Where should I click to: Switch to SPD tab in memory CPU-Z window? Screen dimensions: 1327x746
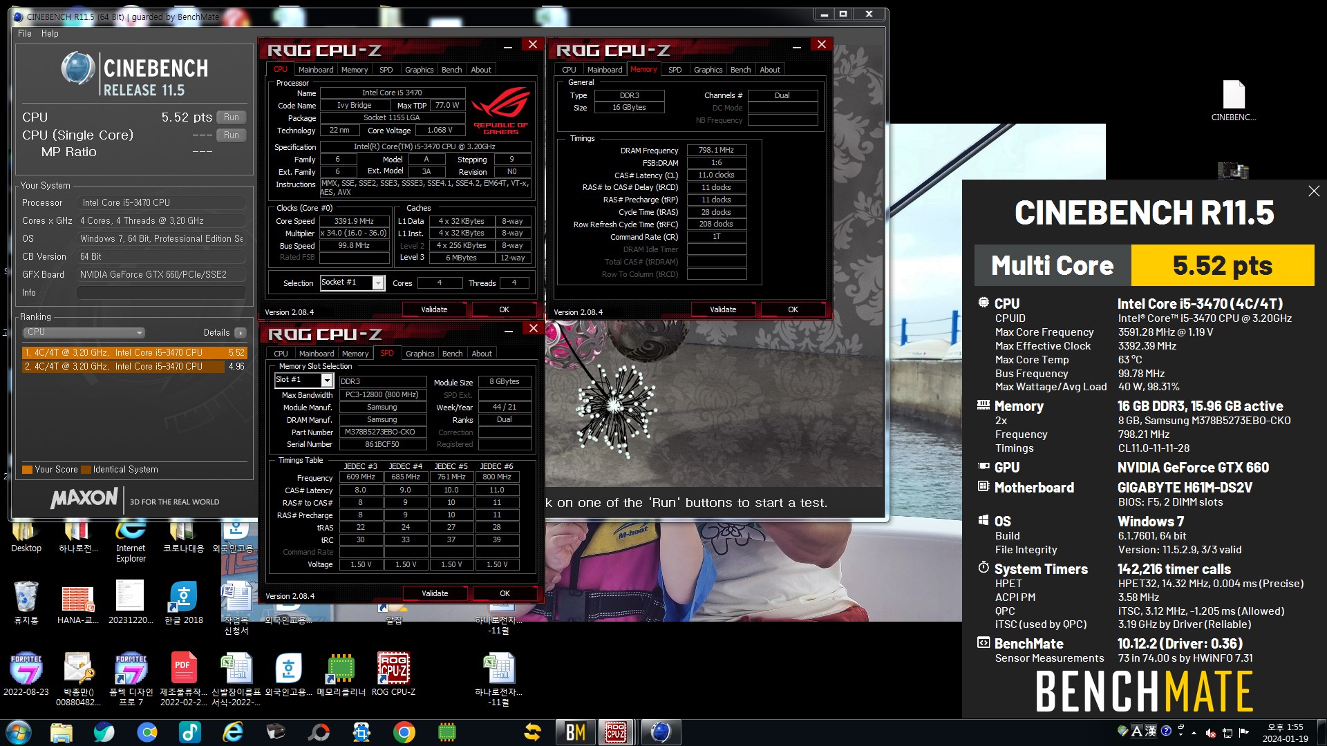[675, 70]
